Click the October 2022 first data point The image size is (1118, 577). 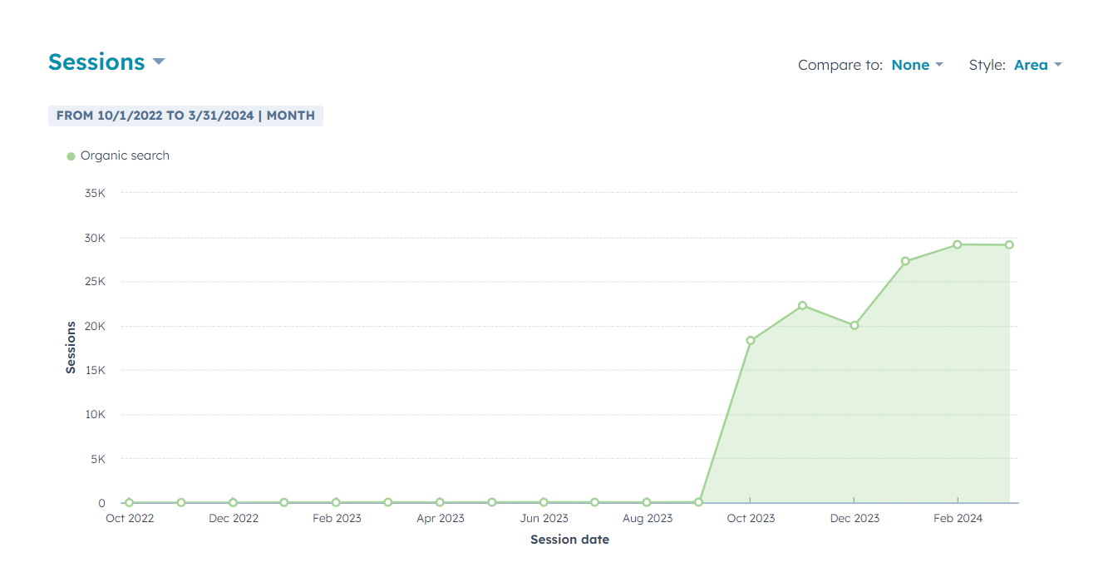pyautogui.click(x=129, y=502)
